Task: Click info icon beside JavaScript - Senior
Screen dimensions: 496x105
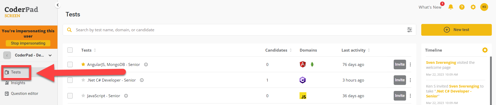Action: tap(126, 96)
